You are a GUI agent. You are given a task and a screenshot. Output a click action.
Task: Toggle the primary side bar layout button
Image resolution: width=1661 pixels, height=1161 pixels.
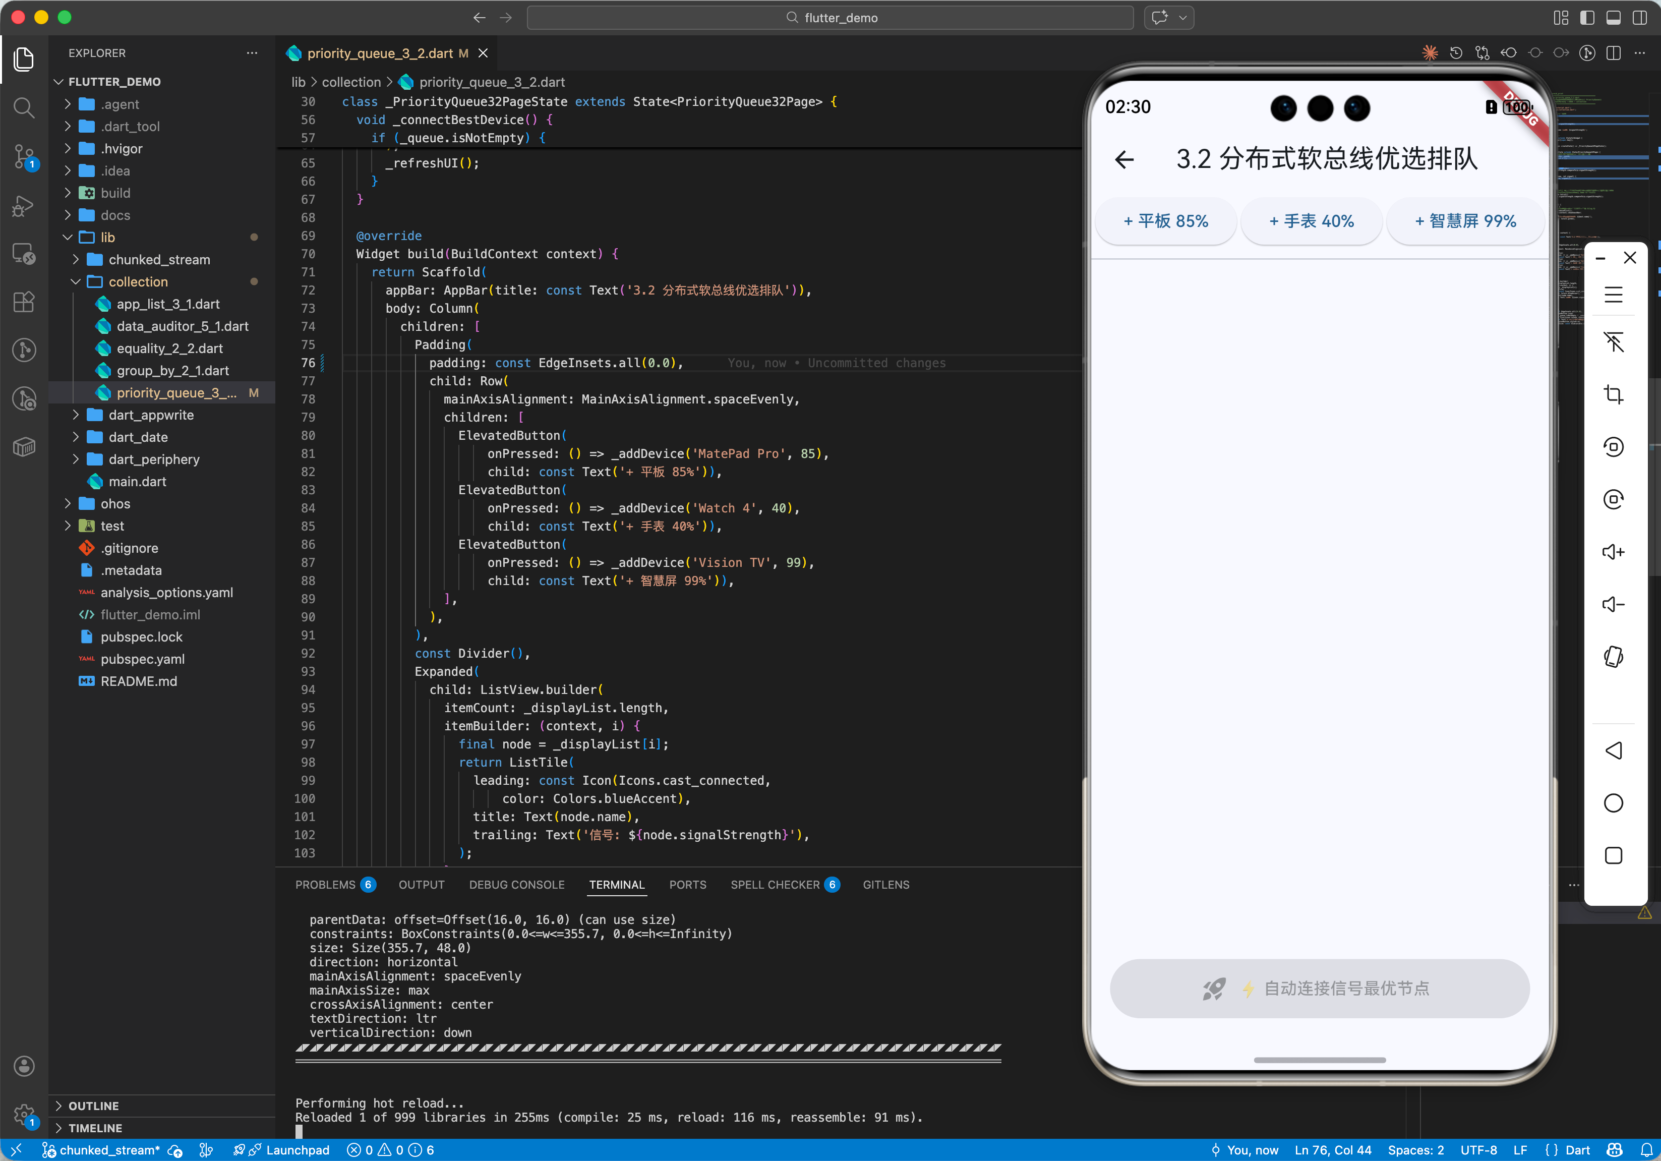(1587, 17)
